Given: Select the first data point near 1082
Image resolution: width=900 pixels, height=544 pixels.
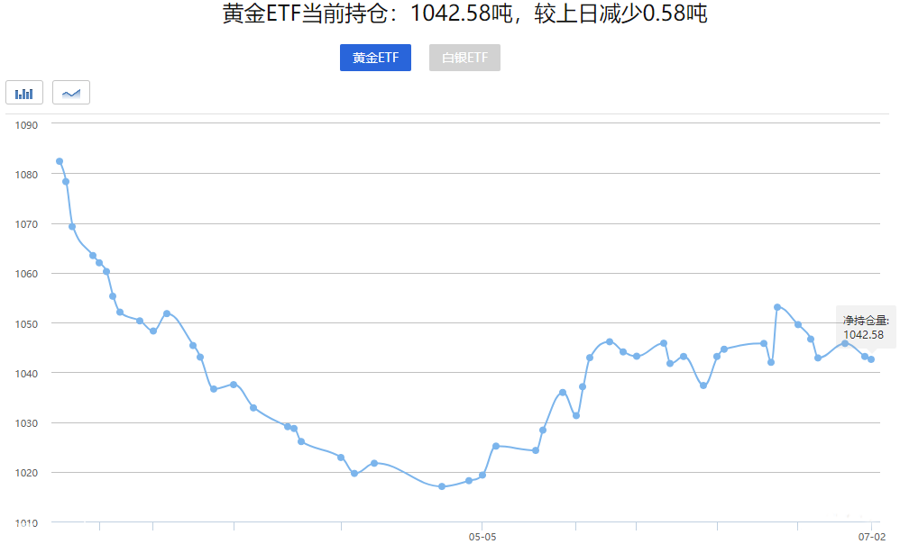Looking at the screenshot, I should pyautogui.click(x=60, y=161).
